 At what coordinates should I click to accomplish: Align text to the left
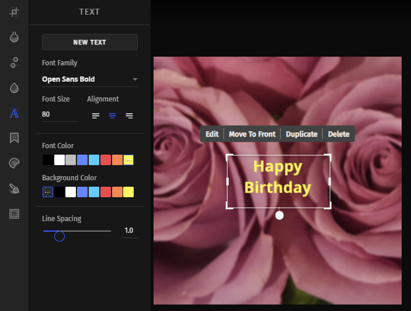coord(96,116)
